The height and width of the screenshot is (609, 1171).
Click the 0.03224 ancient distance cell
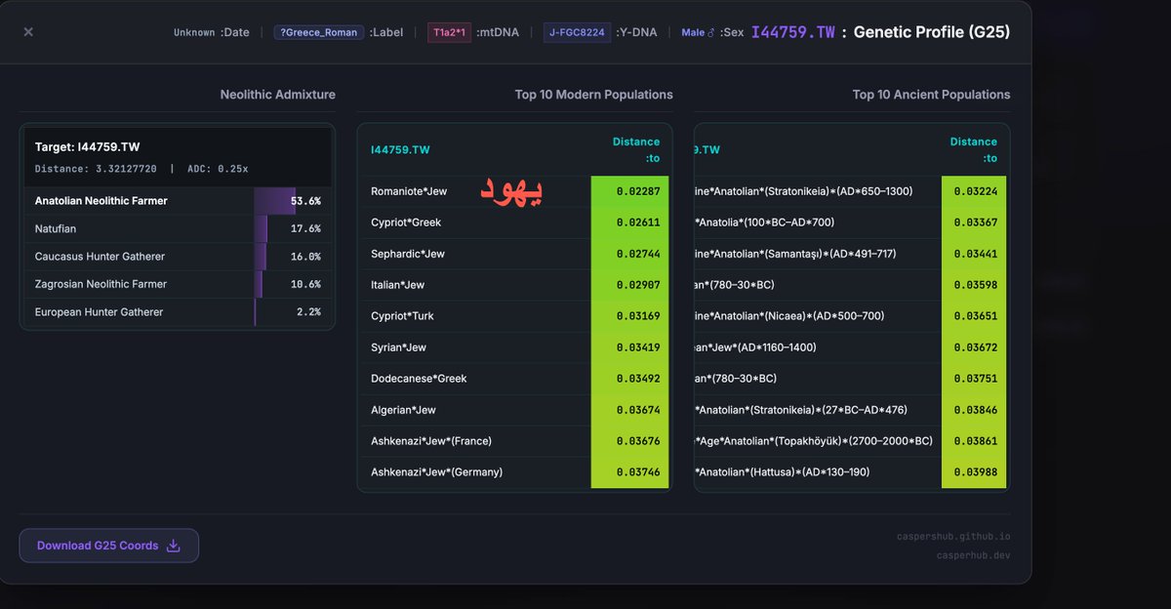coord(974,191)
